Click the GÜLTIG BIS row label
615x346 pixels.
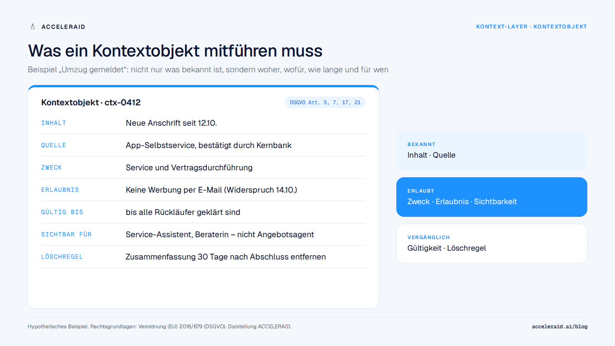[62, 212]
